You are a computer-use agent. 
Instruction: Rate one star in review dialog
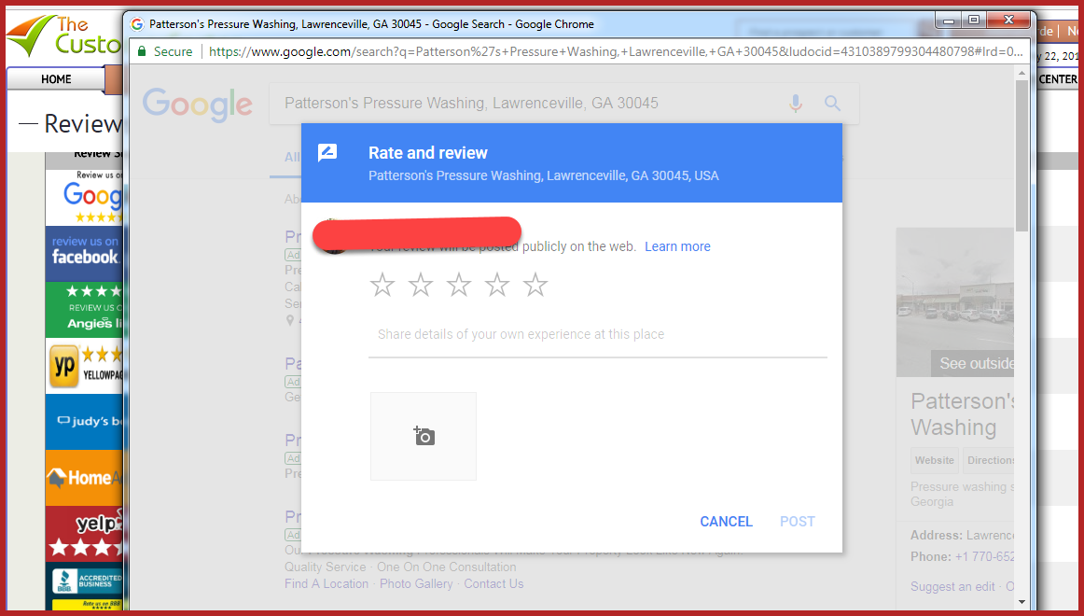point(382,285)
